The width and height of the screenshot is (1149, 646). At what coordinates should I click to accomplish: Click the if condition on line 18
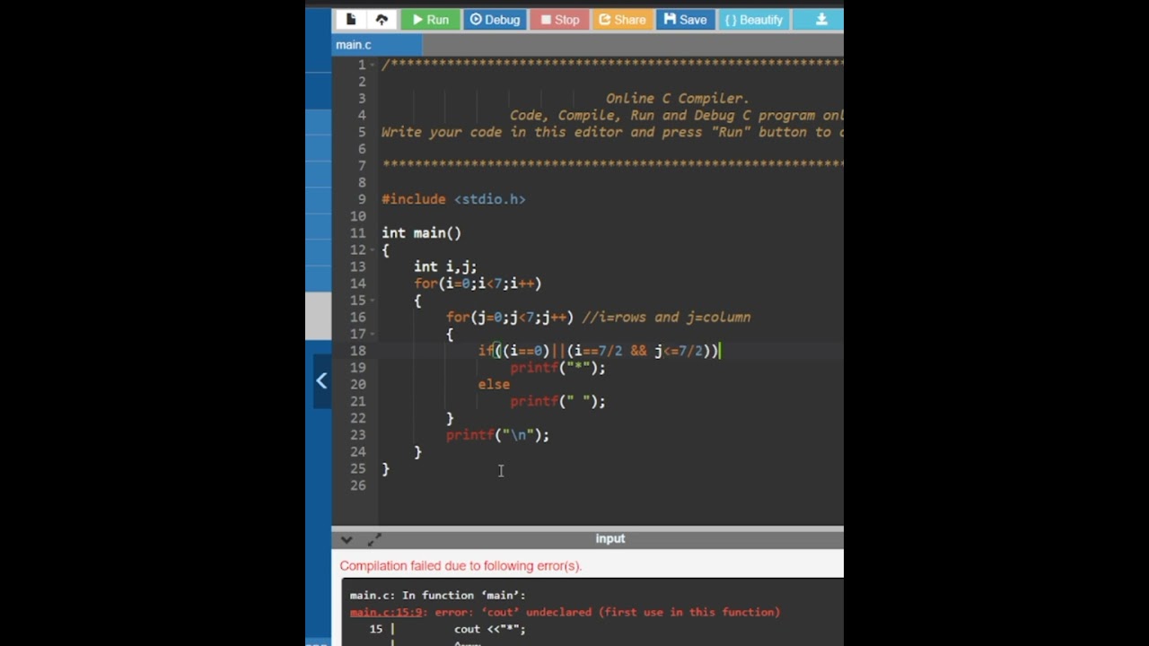(599, 351)
